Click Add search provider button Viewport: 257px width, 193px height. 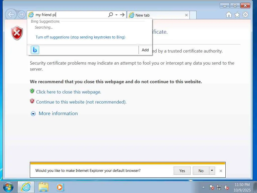[x=145, y=50]
